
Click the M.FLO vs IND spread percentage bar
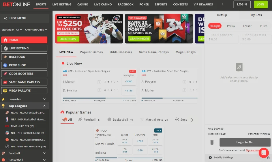point(129,158)
